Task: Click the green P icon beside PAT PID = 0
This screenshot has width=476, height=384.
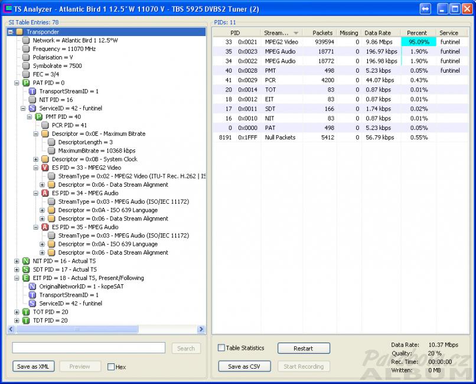Action: point(26,83)
